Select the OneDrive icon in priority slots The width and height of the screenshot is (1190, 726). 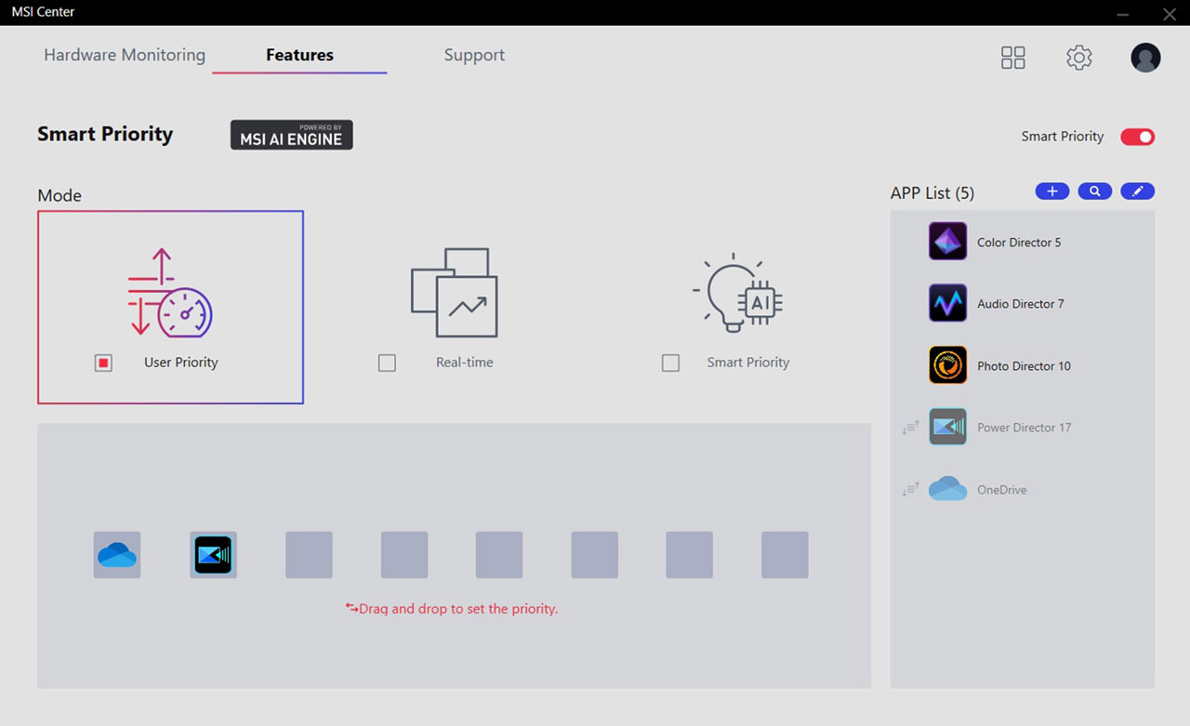[117, 555]
